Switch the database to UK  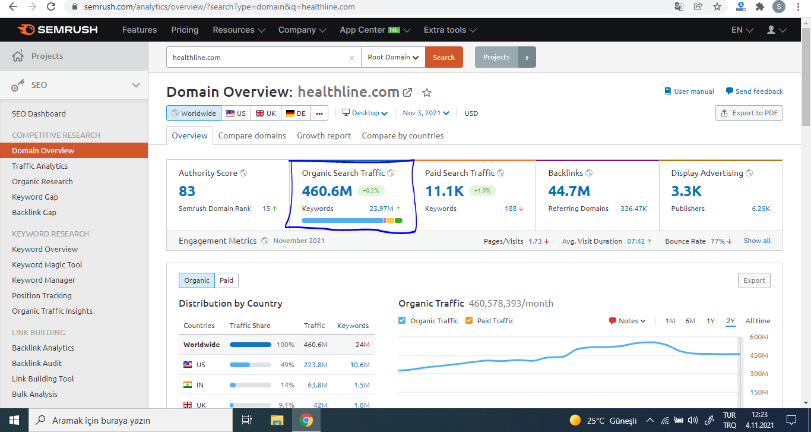[x=265, y=113]
